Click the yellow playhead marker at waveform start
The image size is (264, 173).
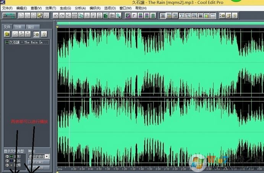[57, 27]
